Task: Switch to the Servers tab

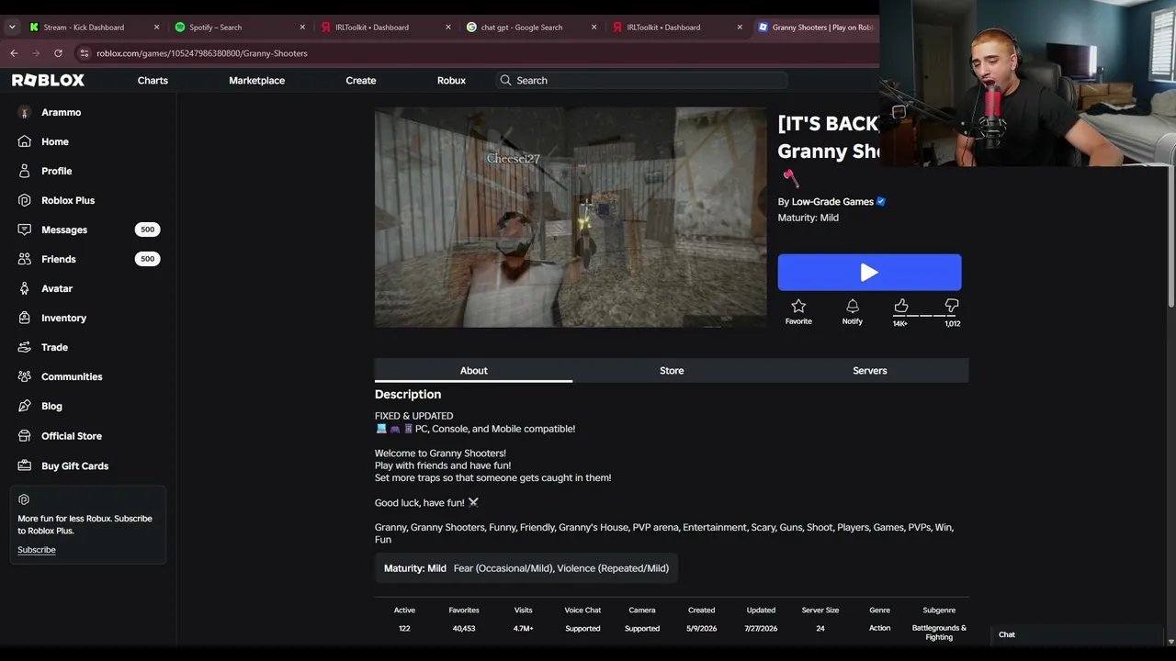Action: tap(869, 371)
